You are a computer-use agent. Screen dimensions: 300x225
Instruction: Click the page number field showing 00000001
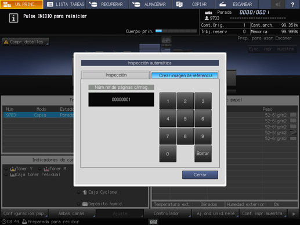tap(121, 100)
